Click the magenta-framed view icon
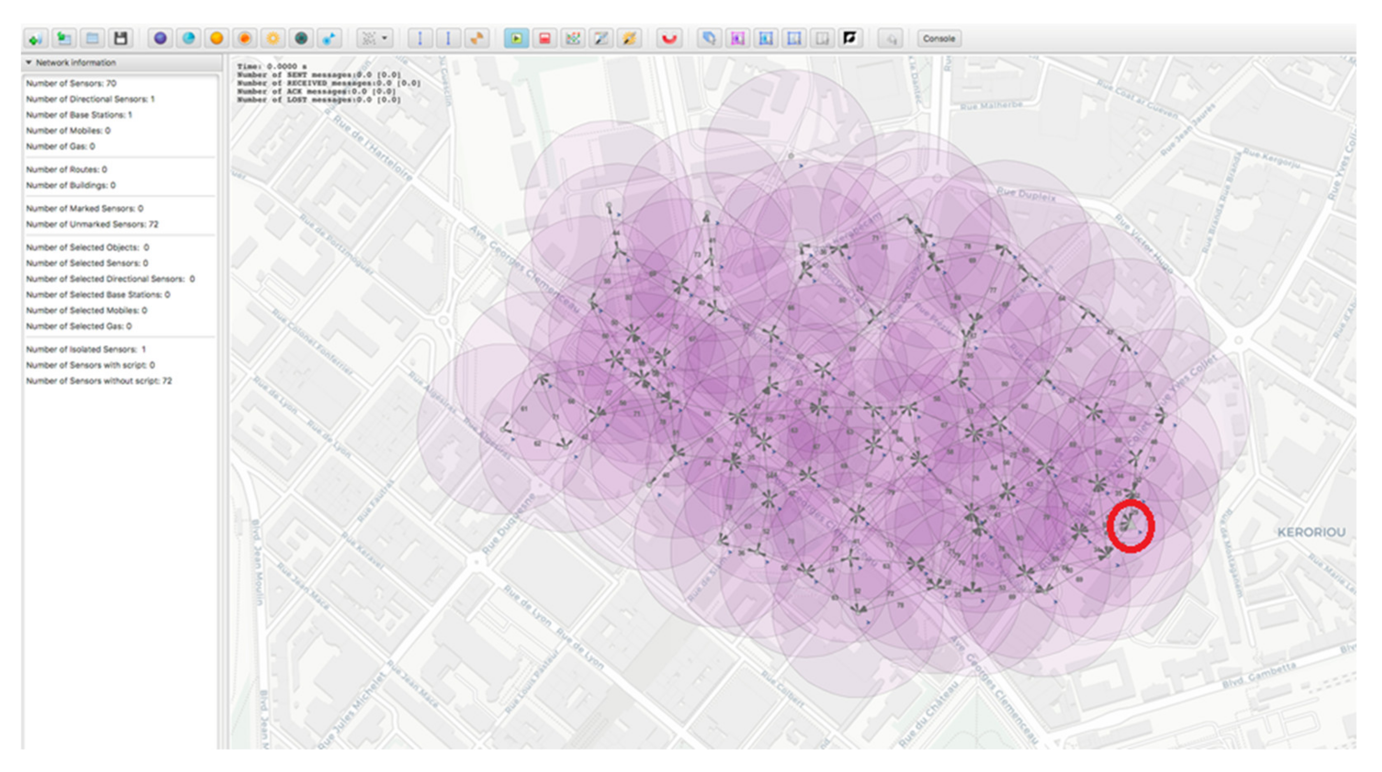The width and height of the screenshot is (1382, 772). (738, 39)
